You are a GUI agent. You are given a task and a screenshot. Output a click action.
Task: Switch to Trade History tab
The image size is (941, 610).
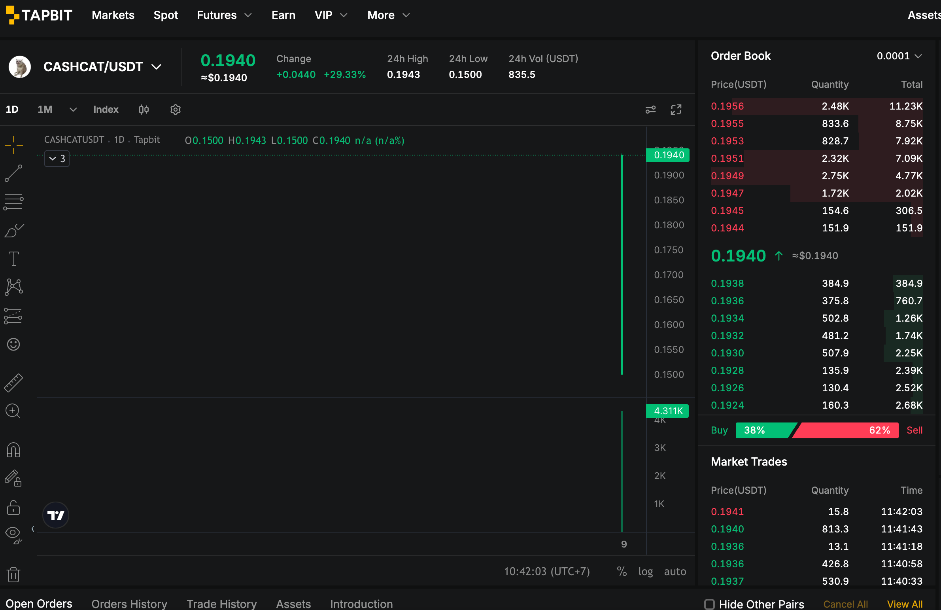coord(221,604)
